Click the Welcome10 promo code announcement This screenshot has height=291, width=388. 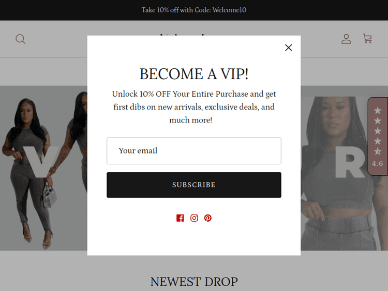pos(194,10)
